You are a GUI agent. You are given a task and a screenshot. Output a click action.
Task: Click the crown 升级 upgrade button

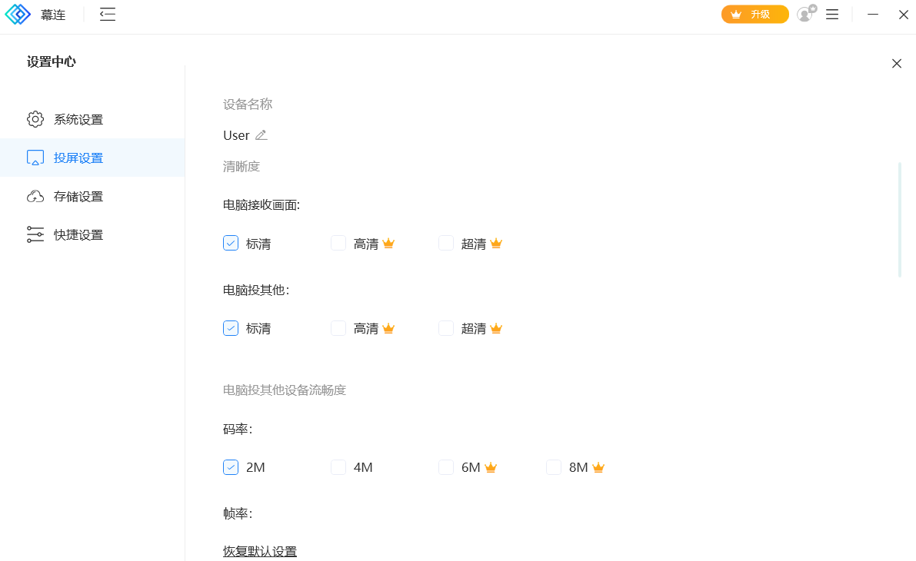[754, 14]
